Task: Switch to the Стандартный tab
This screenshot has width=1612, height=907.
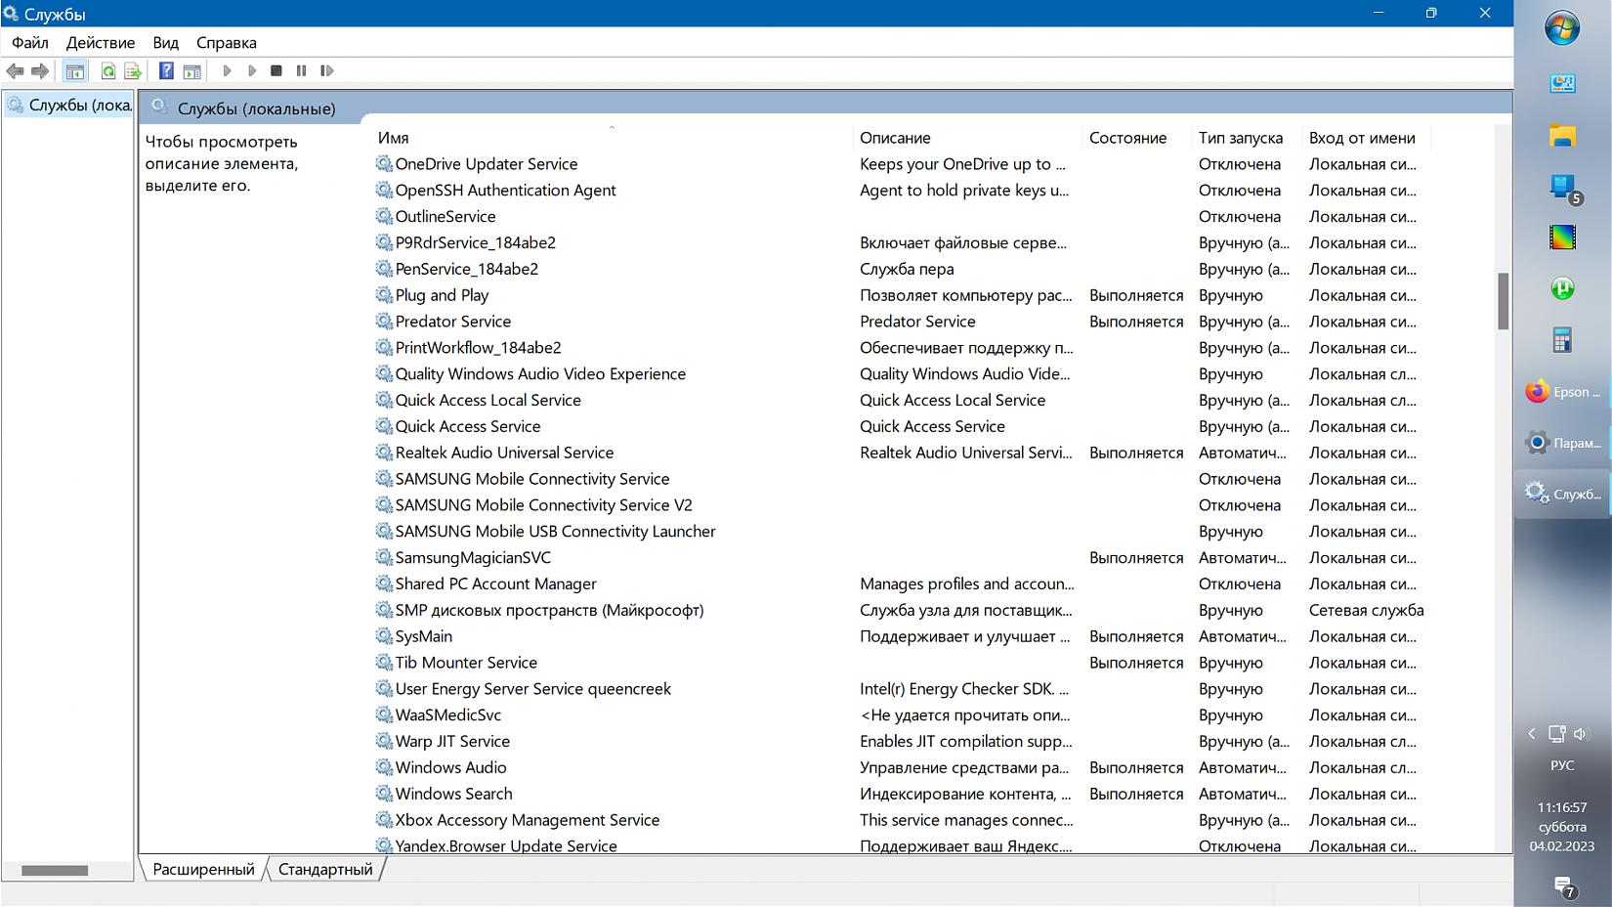Action: [x=325, y=869]
